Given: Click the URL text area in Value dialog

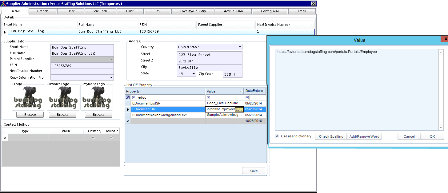Looking at the screenshot, I should (357, 89).
